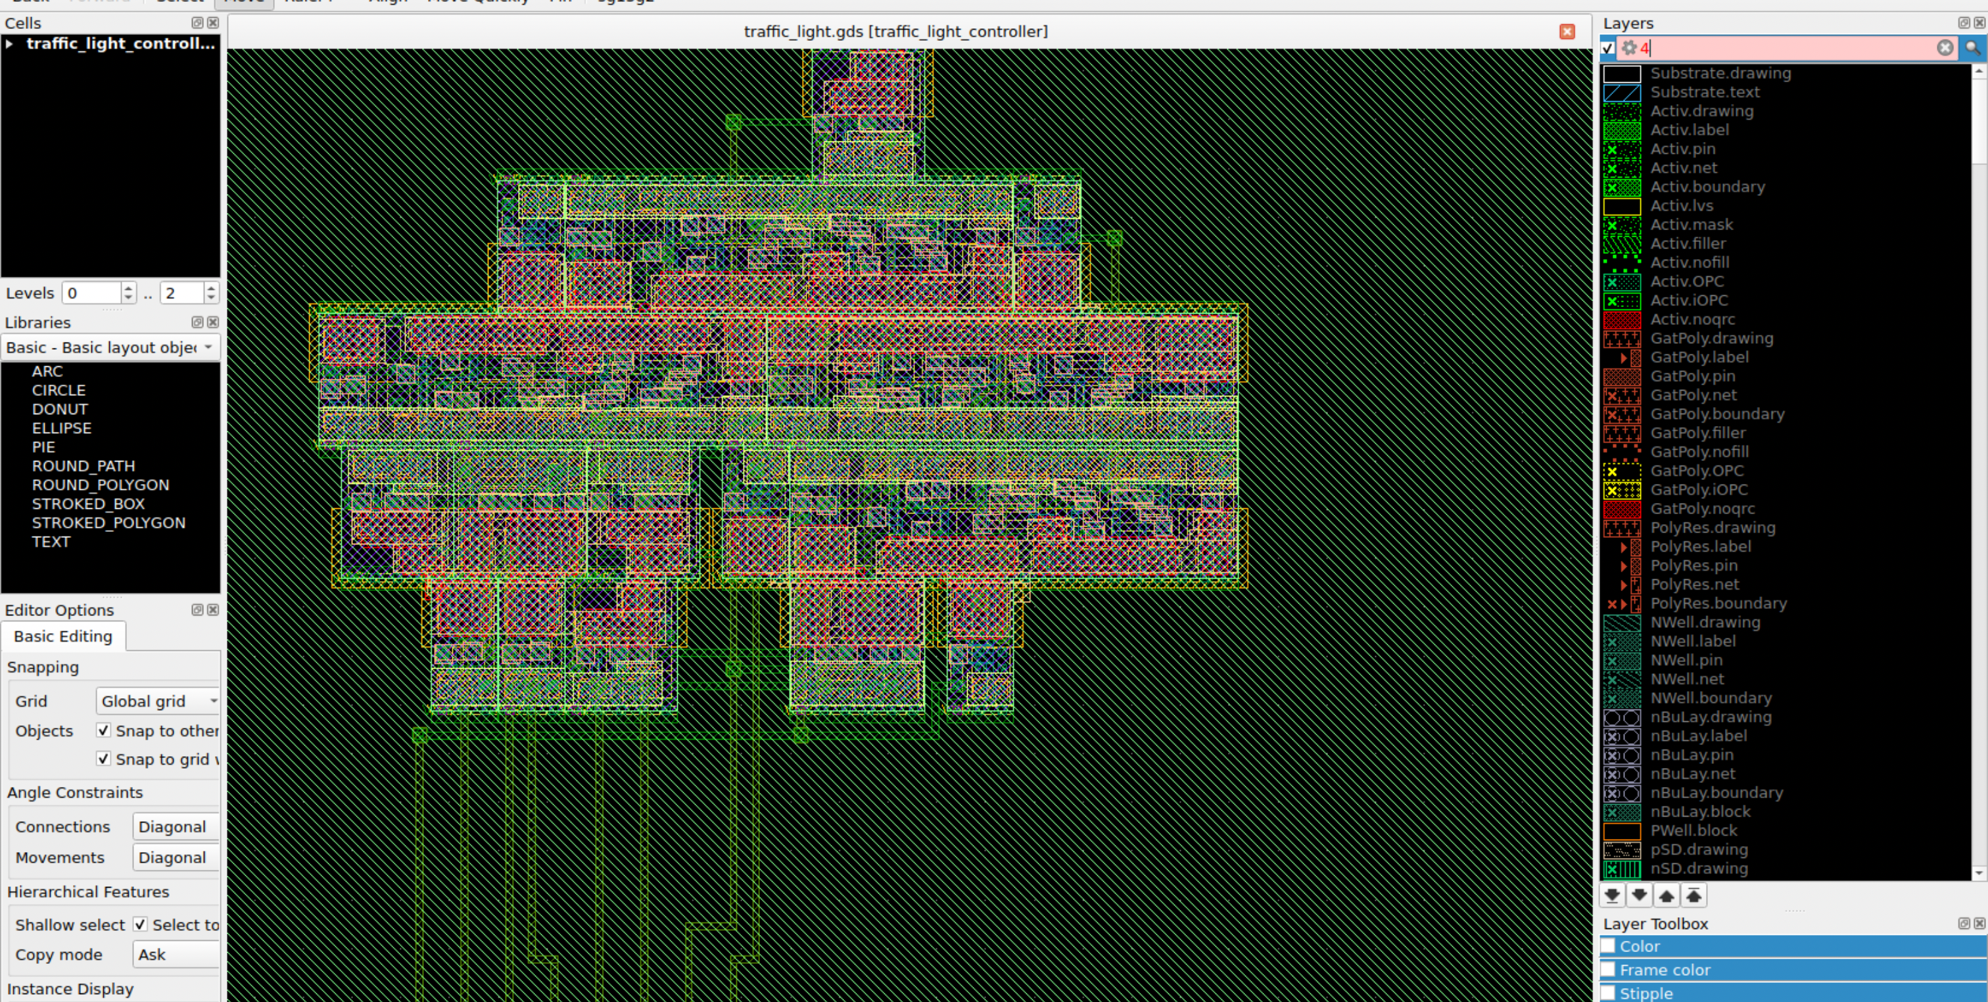This screenshot has width=1988, height=1002.
Task: Move selected layer to top with top-arrow icon
Action: (x=1693, y=895)
